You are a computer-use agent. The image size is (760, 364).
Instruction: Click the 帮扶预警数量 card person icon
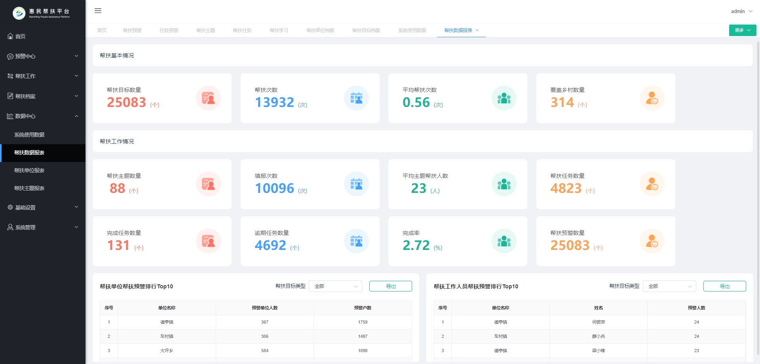pos(652,241)
